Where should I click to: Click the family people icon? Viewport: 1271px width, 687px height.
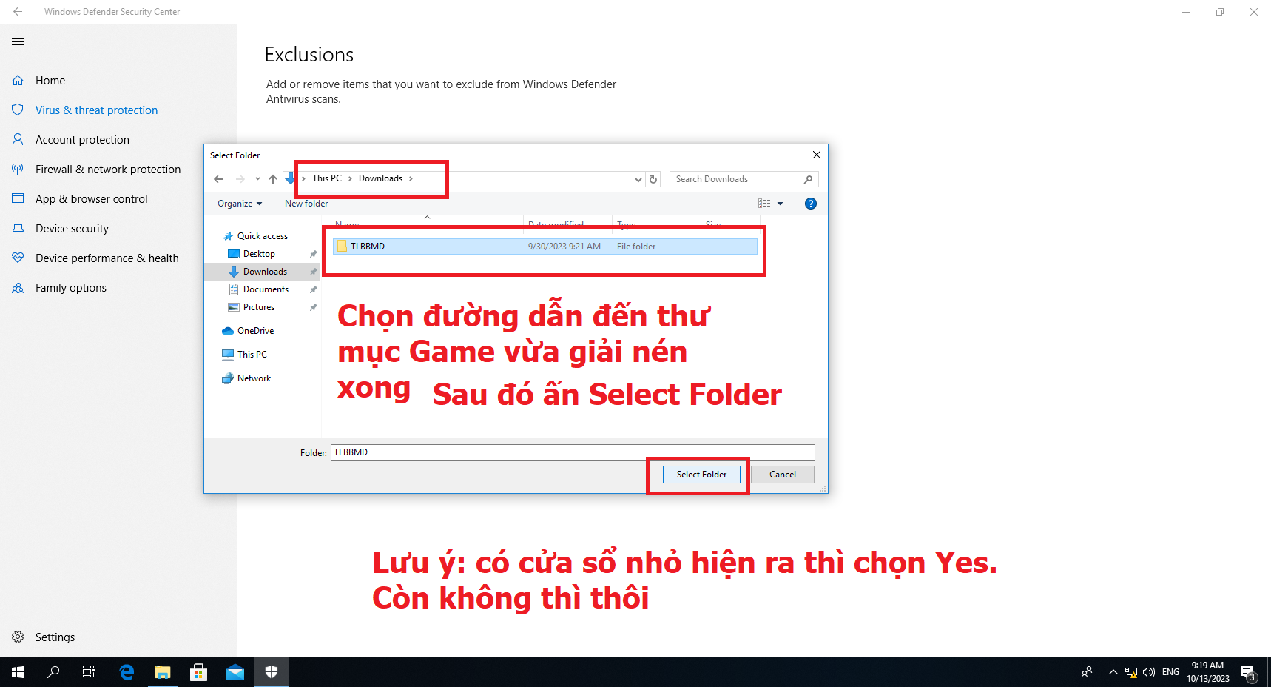(x=18, y=288)
